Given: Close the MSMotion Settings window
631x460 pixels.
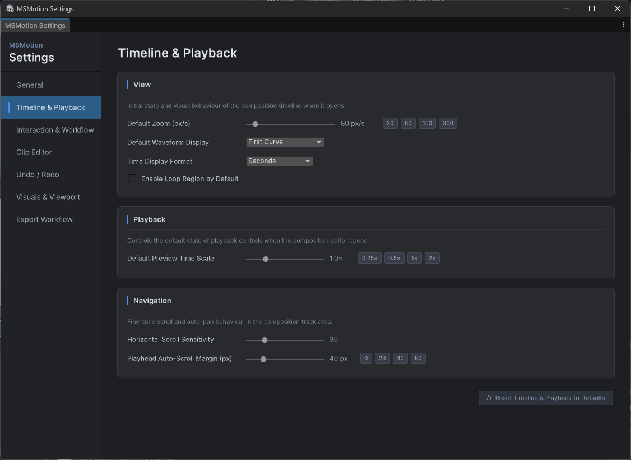Looking at the screenshot, I should (x=618, y=8).
